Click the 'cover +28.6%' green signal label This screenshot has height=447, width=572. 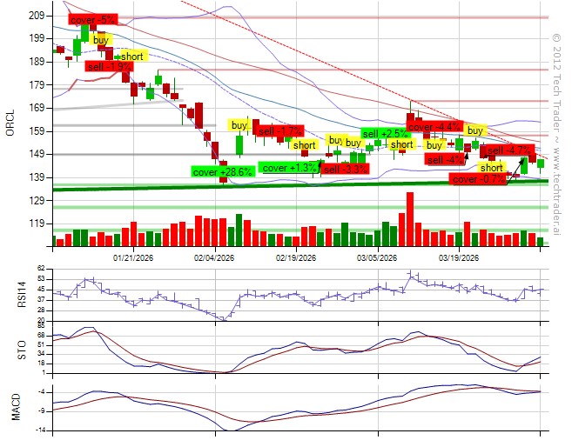[222, 172]
